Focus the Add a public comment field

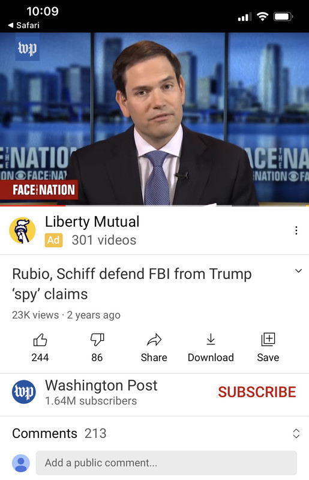166,463
